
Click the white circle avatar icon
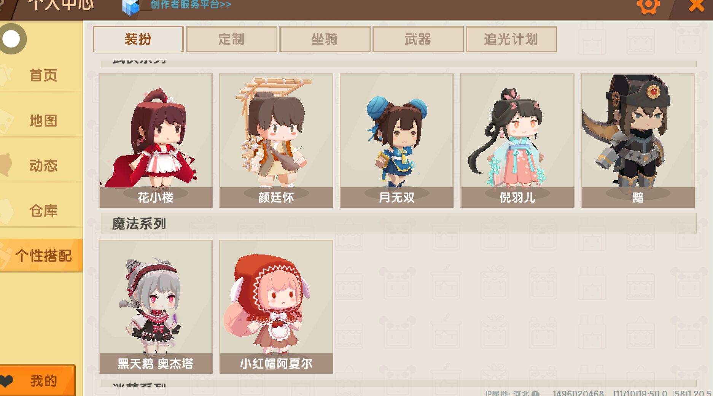point(11,39)
